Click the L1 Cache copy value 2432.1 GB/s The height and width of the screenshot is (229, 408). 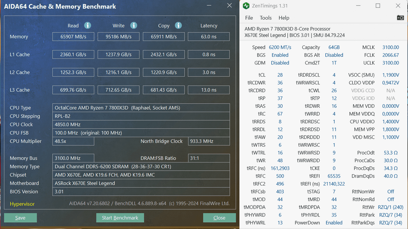(x=164, y=54)
